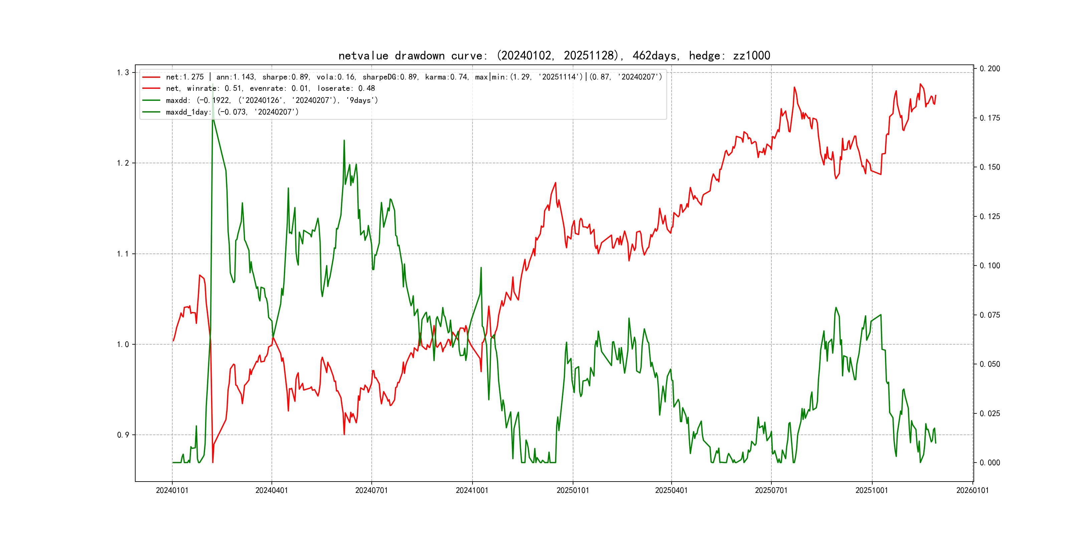Click the 20250701 x-axis tick label
Screen dimensions: 1082x541
(x=771, y=490)
